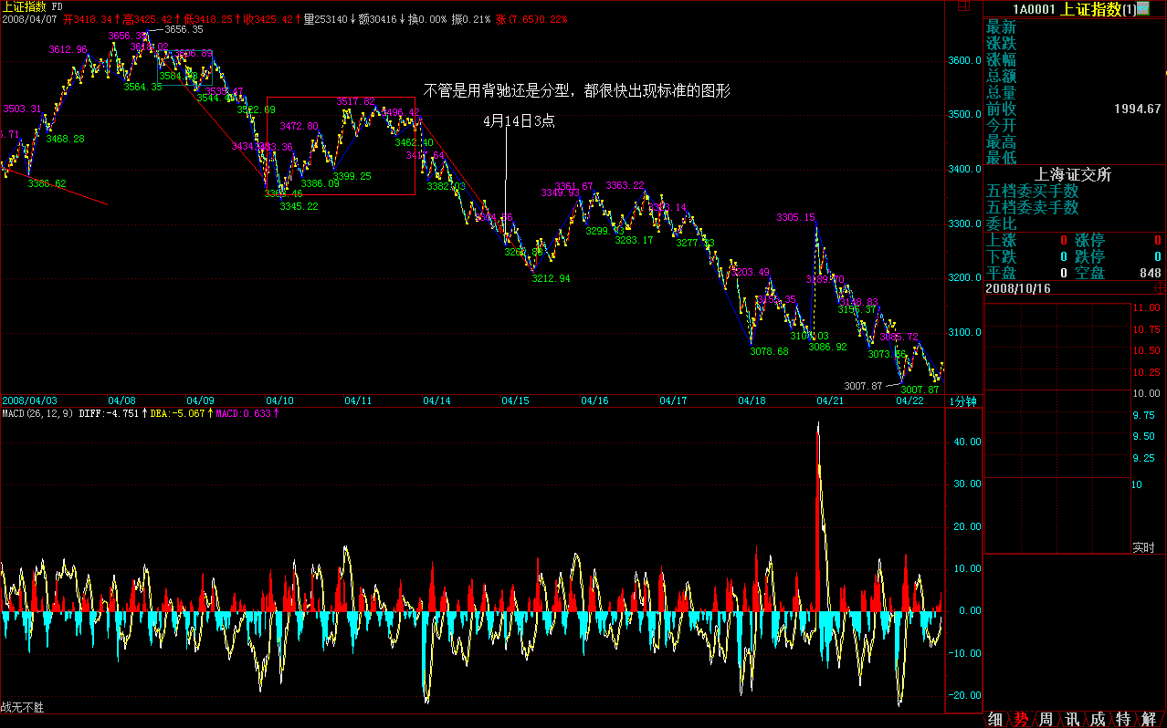This screenshot has width=1167, height=728.
Task: Open the 细 detail tab
Action: pyautogui.click(x=995, y=720)
